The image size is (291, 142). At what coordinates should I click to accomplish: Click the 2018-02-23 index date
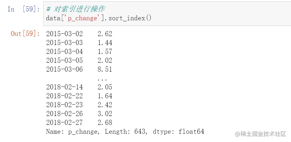pos(64,105)
